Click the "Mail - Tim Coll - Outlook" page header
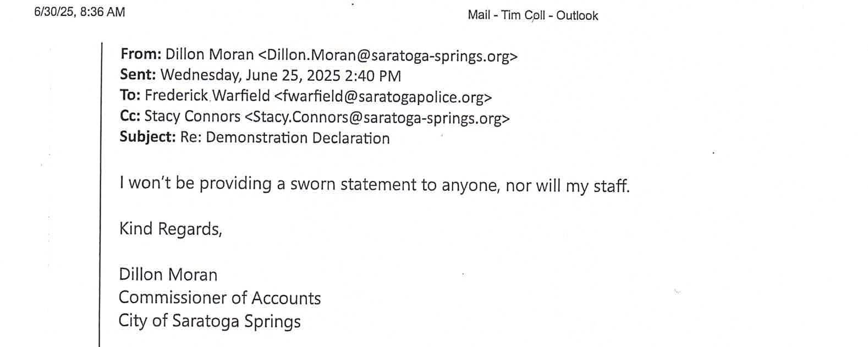 [532, 15]
